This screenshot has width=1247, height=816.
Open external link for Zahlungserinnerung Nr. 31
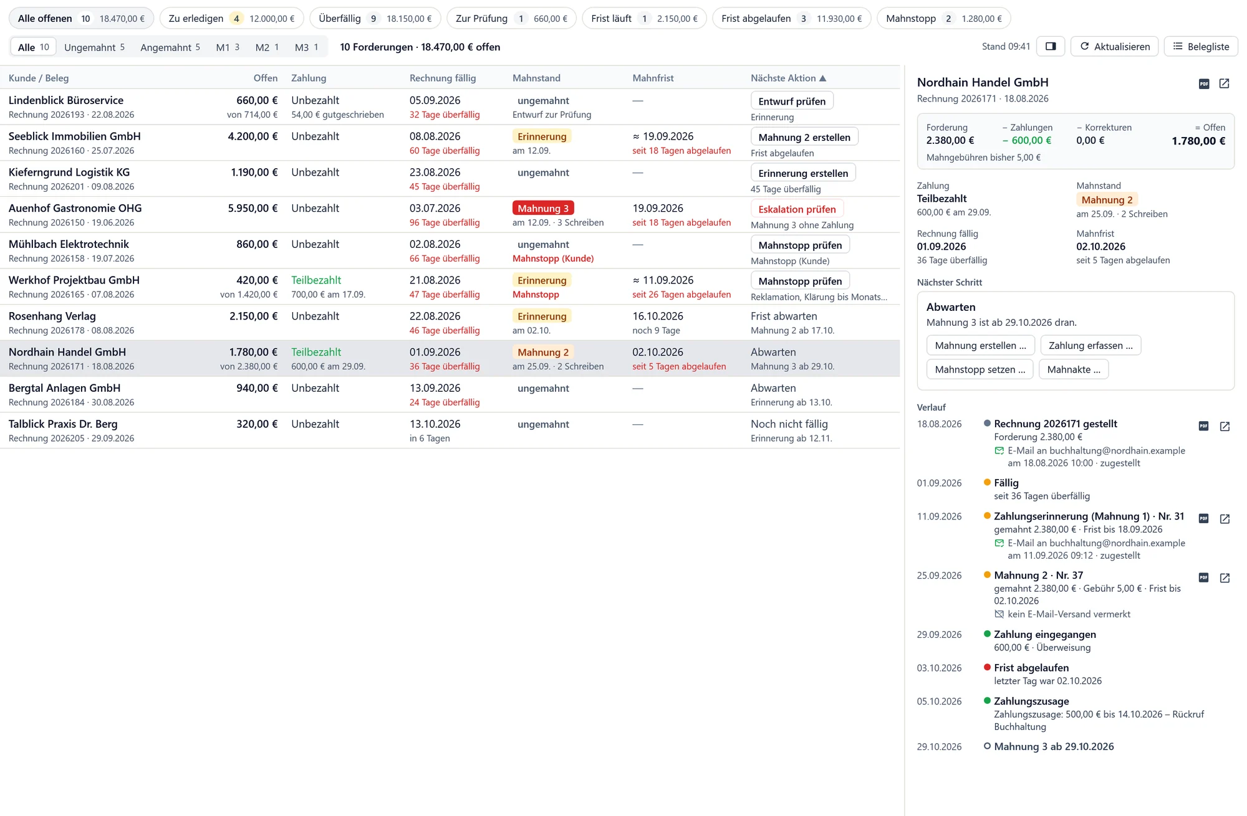pyautogui.click(x=1225, y=518)
